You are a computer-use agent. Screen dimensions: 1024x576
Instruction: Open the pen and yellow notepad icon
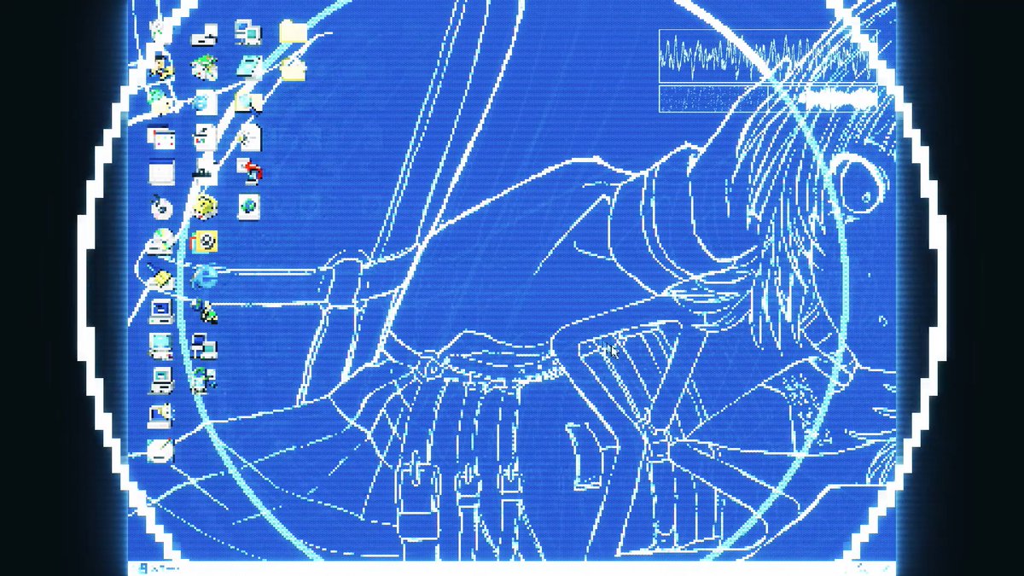point(160,276)
